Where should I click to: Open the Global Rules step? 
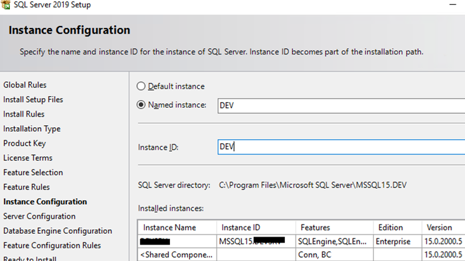(25, 85)
